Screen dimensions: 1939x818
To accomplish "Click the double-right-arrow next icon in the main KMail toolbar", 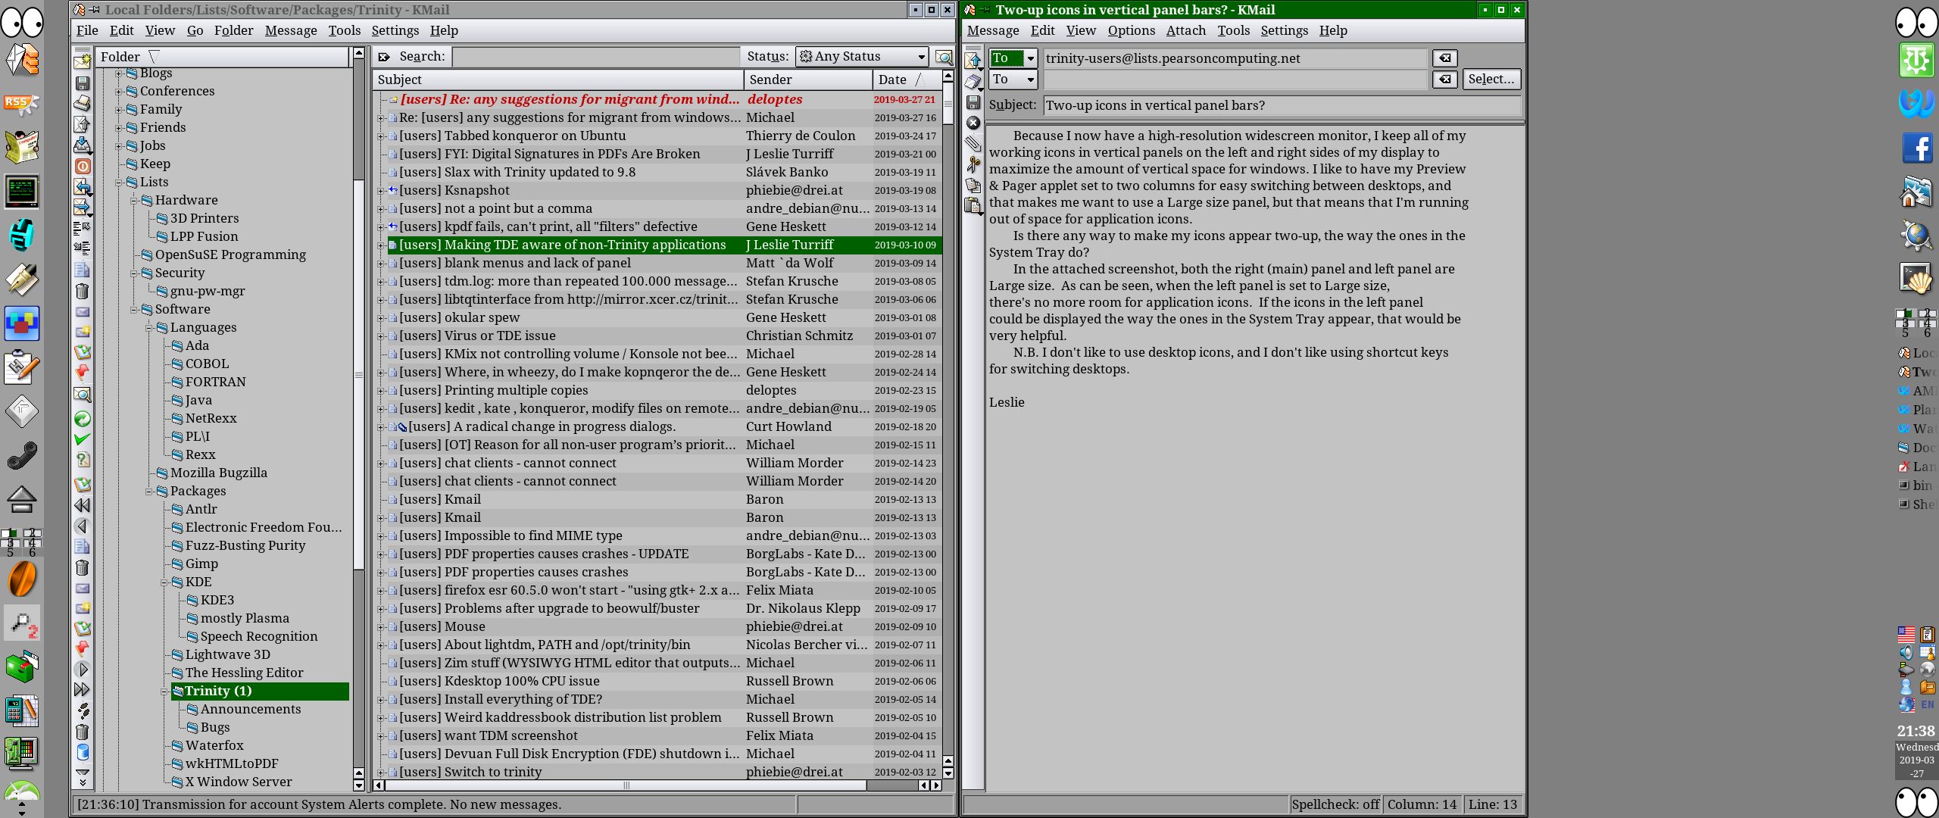I will 83,689.
